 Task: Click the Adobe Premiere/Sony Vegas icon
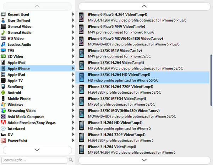tap(3, 123)
